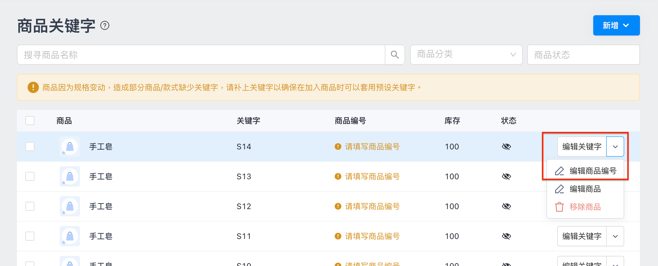Tick the checkbox for the S13 row

tap(30, 176)
